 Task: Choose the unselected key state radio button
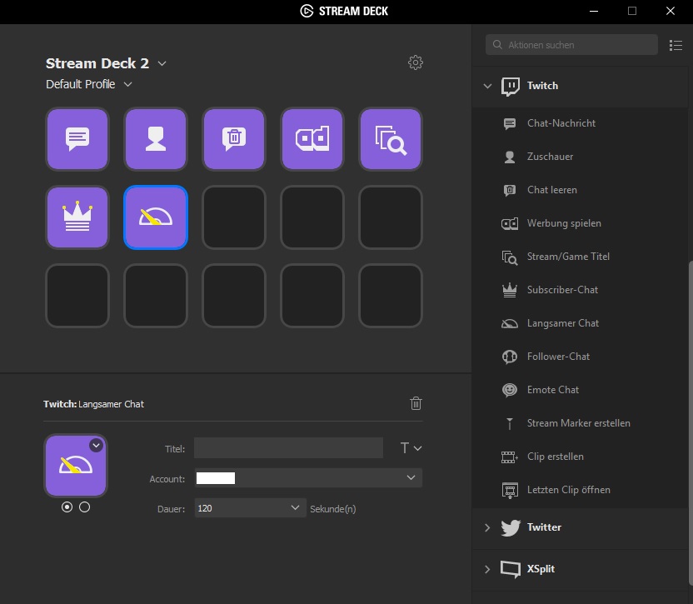point(84,507)
